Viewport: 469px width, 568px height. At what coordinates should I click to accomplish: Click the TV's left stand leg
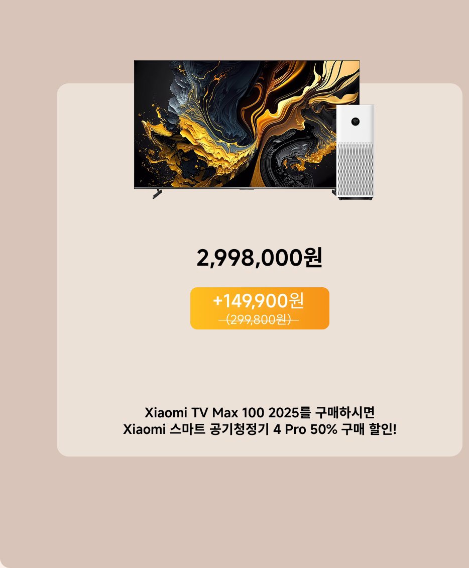157,194
